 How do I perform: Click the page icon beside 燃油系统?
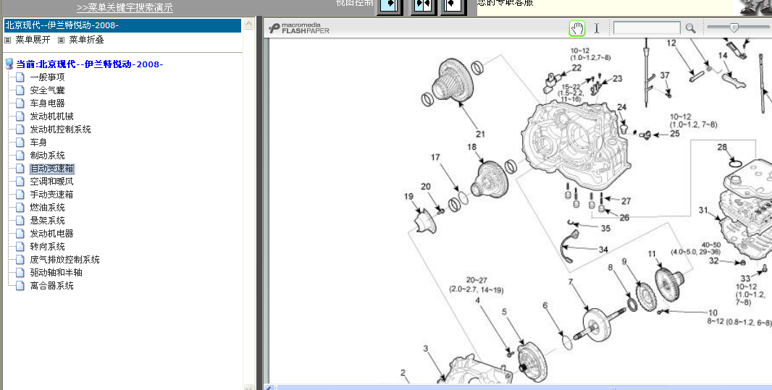20,208
